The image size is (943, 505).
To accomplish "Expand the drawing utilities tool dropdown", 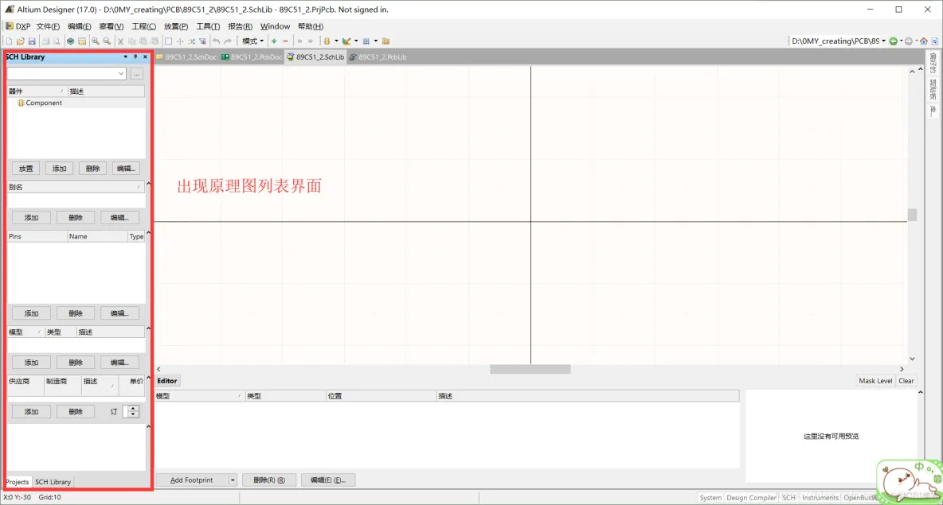I will pos(356,41).
